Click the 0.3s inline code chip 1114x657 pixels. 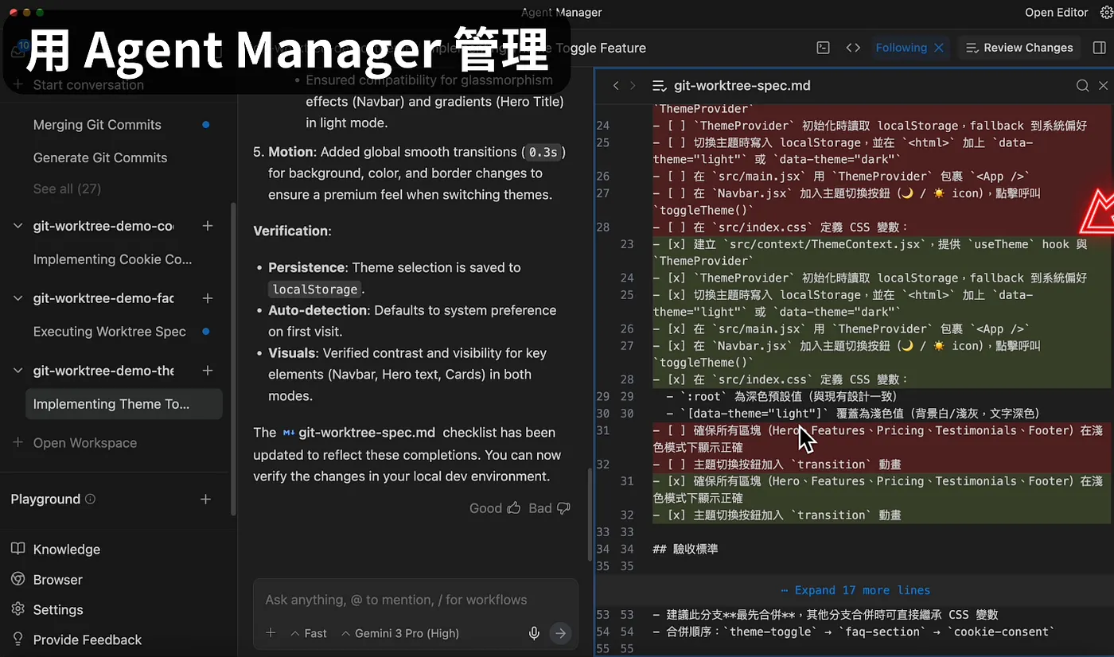click(x=543, y=152)
